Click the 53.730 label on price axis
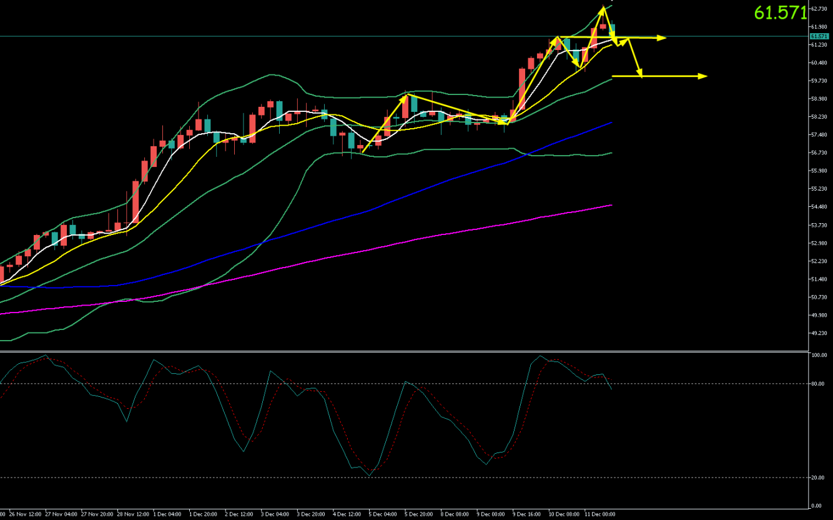The height and width of the screenshot is (520, 833). (819, 225)
